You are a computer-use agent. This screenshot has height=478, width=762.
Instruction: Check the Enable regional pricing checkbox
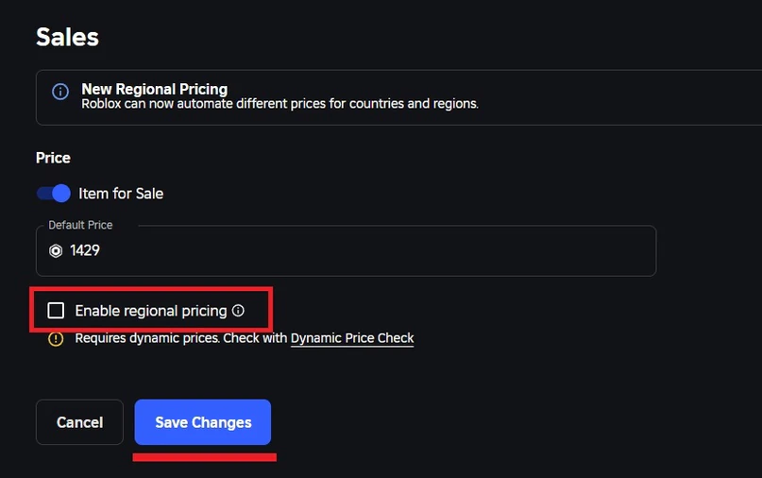(x=57, y=311)
